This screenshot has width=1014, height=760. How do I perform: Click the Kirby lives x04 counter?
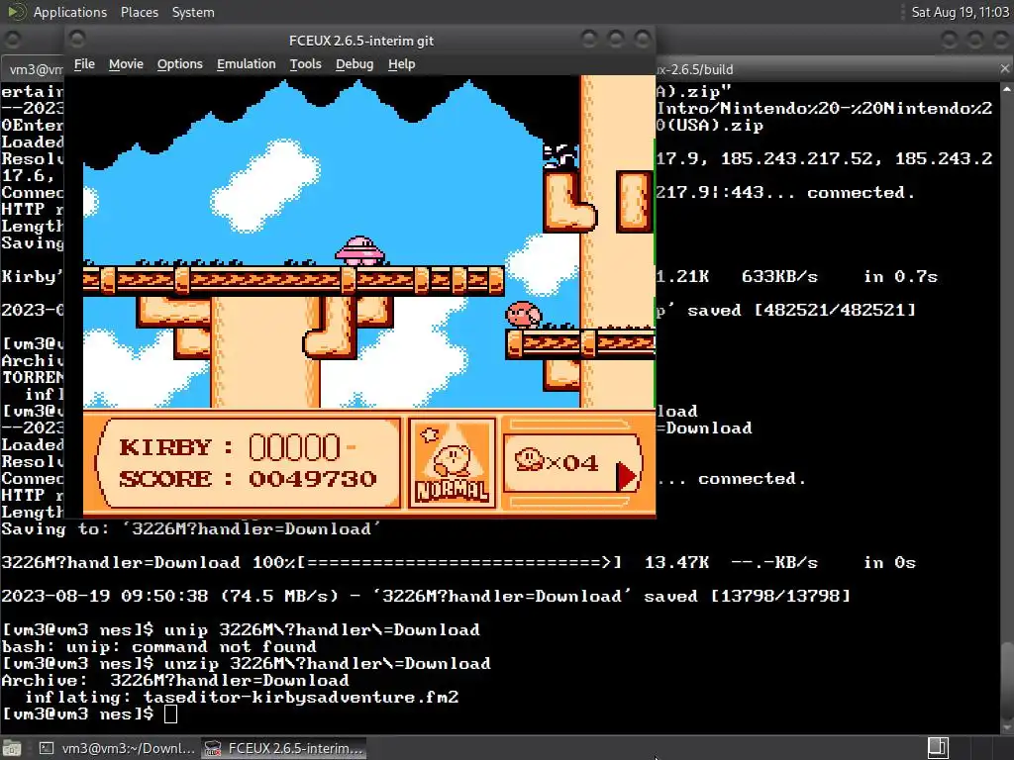[557, 463]
